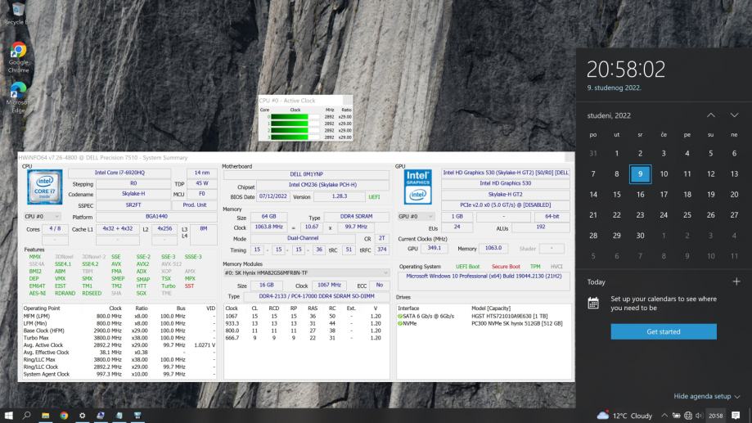The width and height of the screenshot is (752, 423).
Task: Open taskbar search magnifier
Action: (28, 415)
